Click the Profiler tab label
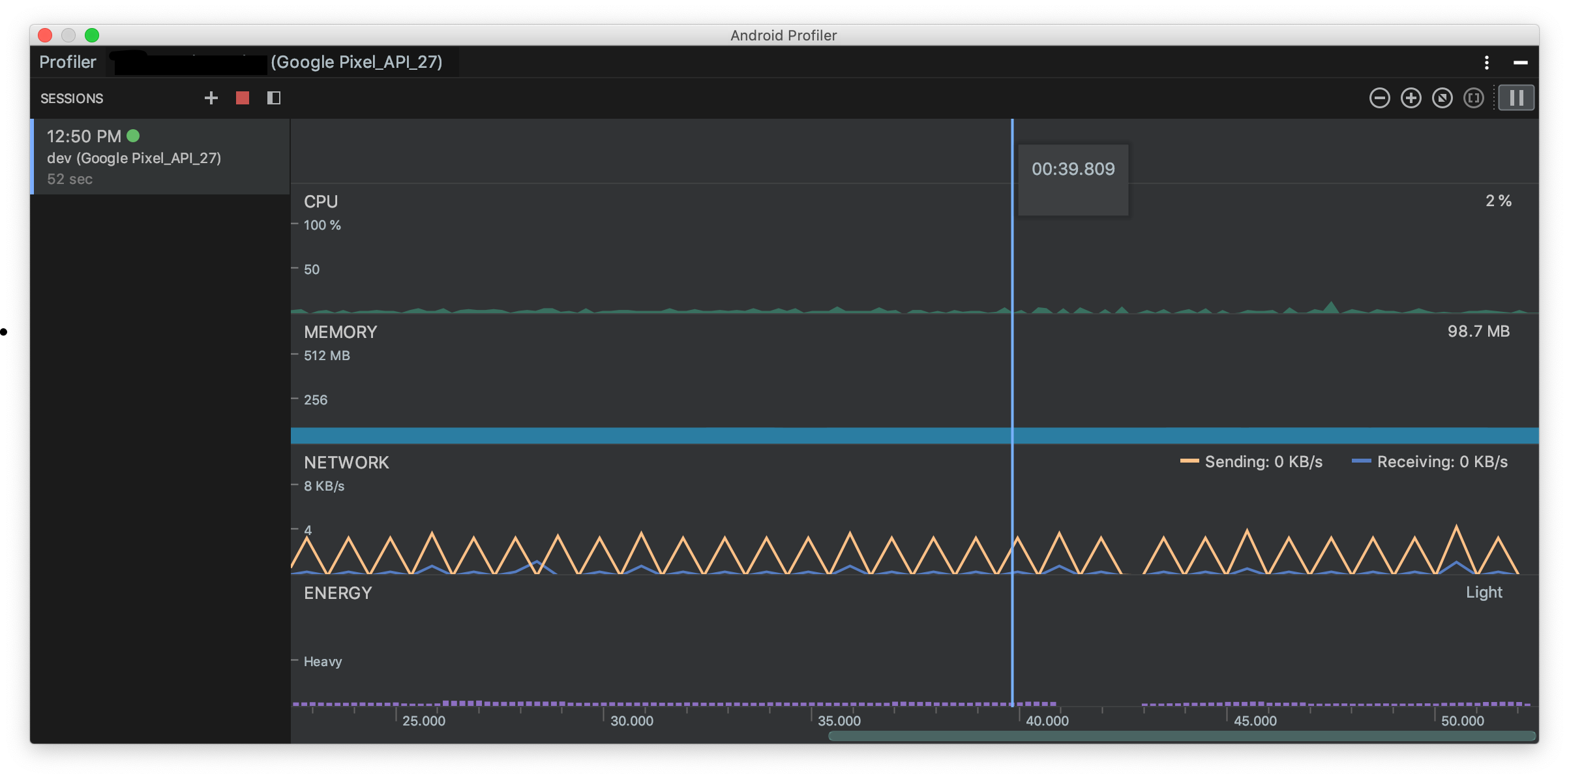The width and height of the screenshot is (1569, 779). [x=68, y=62]
